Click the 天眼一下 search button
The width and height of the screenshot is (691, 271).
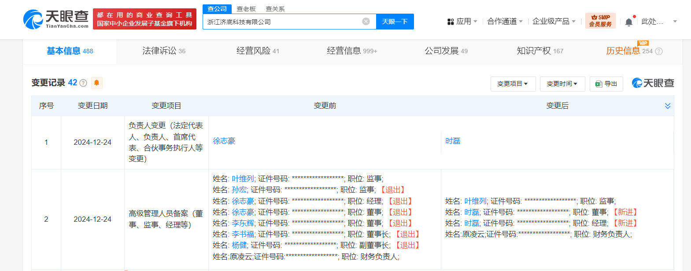point(395,22)
